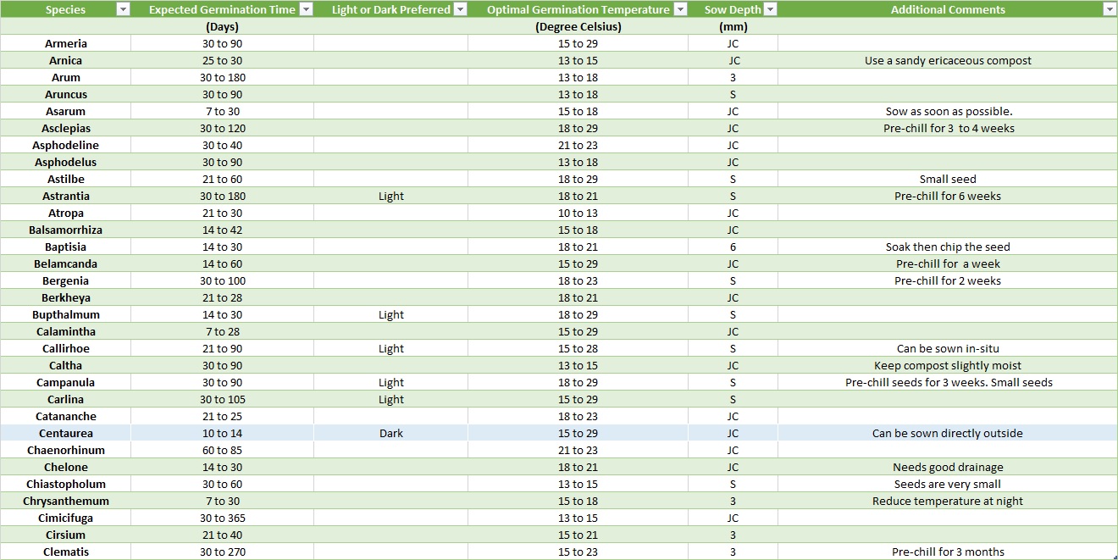The width and height of the screenshot is (1118, 560).
Task: Select the Arum species name
Action: 66,77
